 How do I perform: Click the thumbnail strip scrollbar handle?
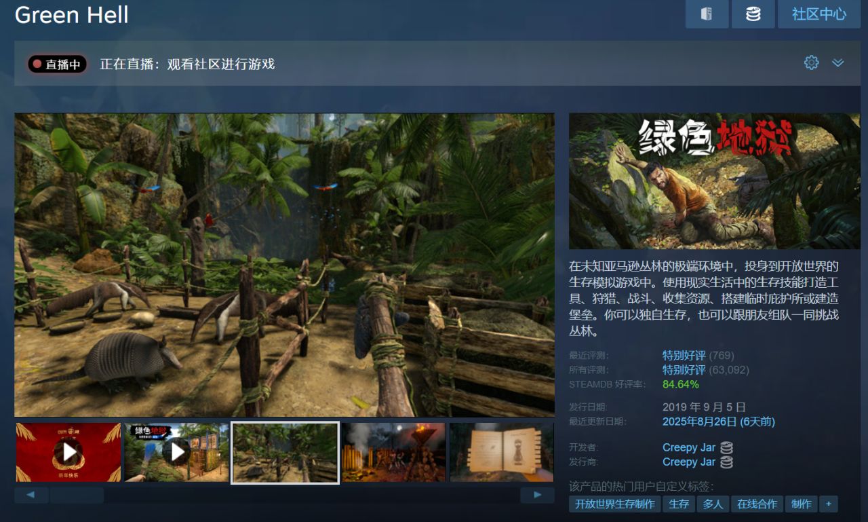(77, 495)
